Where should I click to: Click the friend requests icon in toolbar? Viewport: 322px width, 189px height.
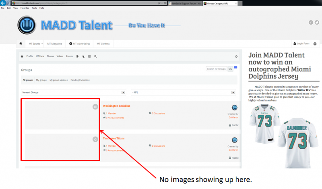pyautogui.click(x=83, y=56)
